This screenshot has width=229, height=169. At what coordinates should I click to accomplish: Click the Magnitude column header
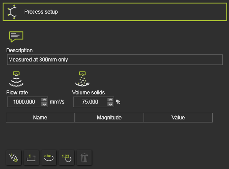coord(109,118)
